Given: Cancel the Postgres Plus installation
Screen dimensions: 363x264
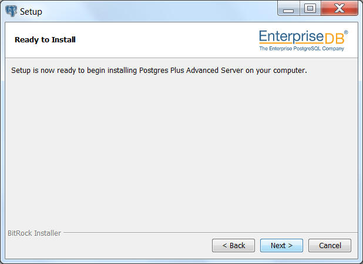Looking at the screenshot, I should (330, 245).
